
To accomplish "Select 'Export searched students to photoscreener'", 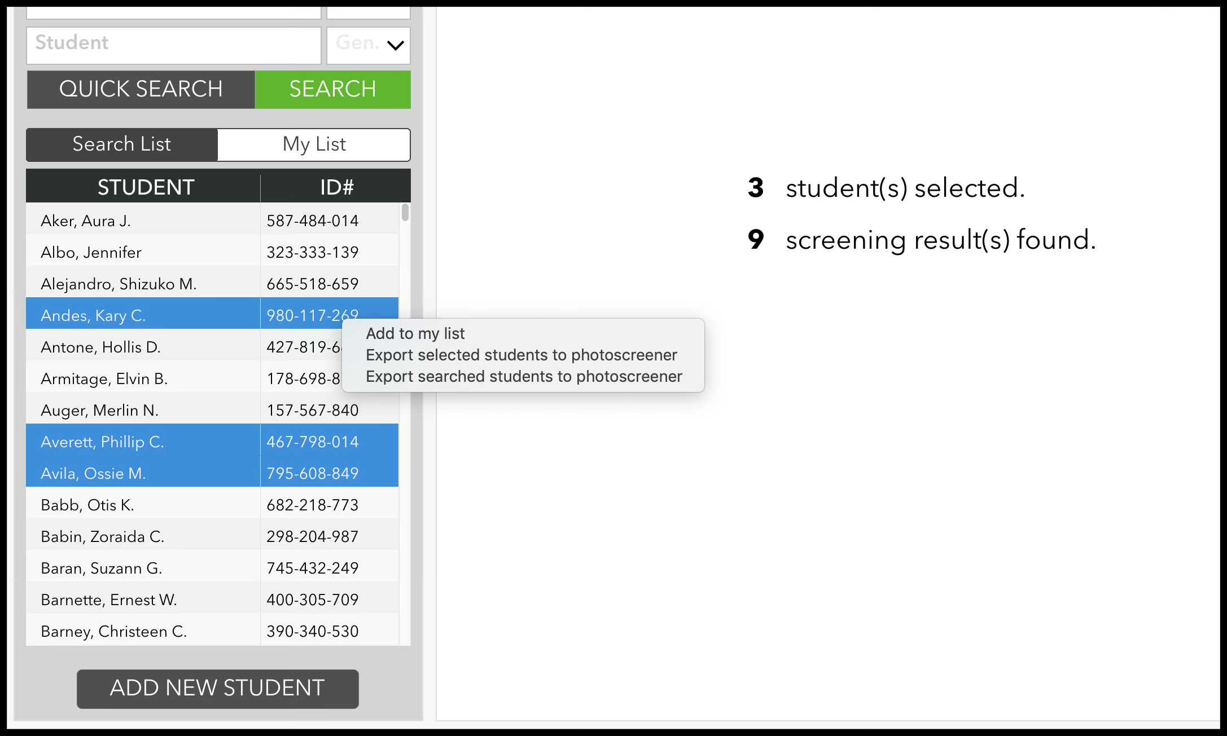I will [524, 376].
